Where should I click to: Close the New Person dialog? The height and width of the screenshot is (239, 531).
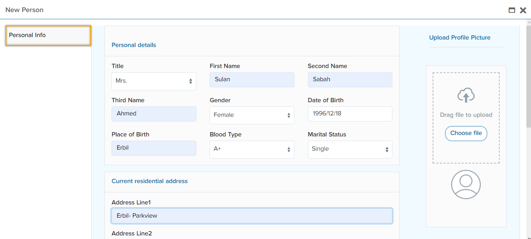(x=523, y=10)
